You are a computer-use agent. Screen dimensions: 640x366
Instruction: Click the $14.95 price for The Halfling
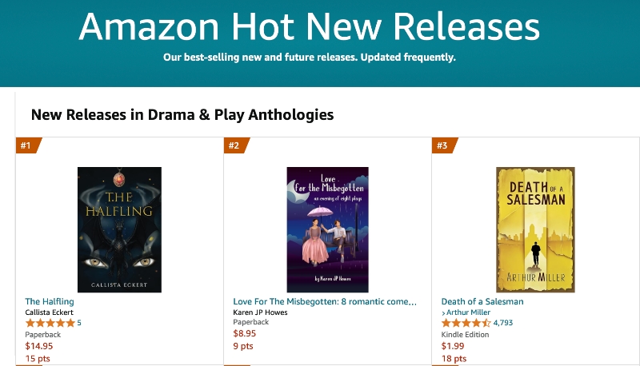pyautogui.click(x=38, y=346)
